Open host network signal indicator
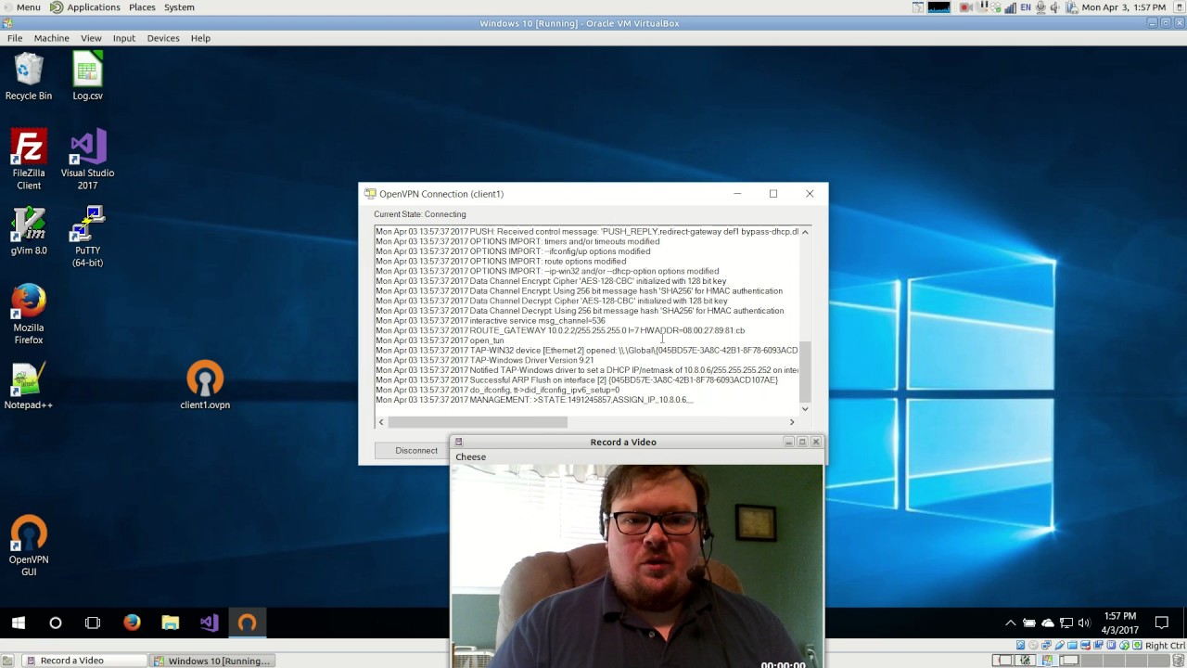1187x668 pixels. point(1010,7)
